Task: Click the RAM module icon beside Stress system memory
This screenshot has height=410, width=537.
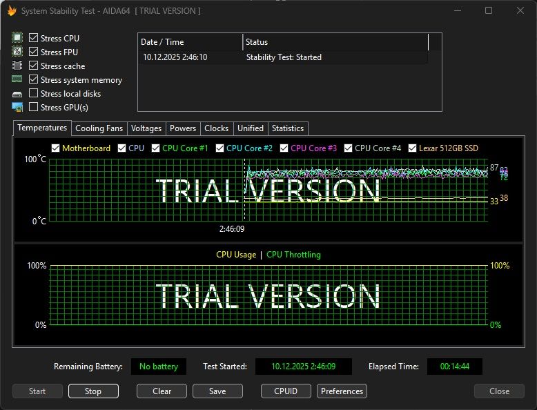Action: [x=17, y=79]
